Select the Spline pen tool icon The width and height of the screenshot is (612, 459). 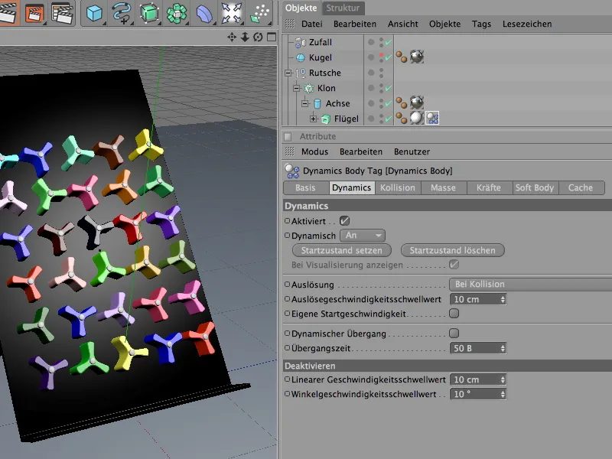point(121,12)
